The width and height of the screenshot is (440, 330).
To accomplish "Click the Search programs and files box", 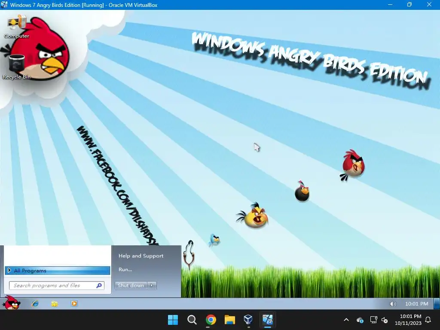I will (56, 285).
